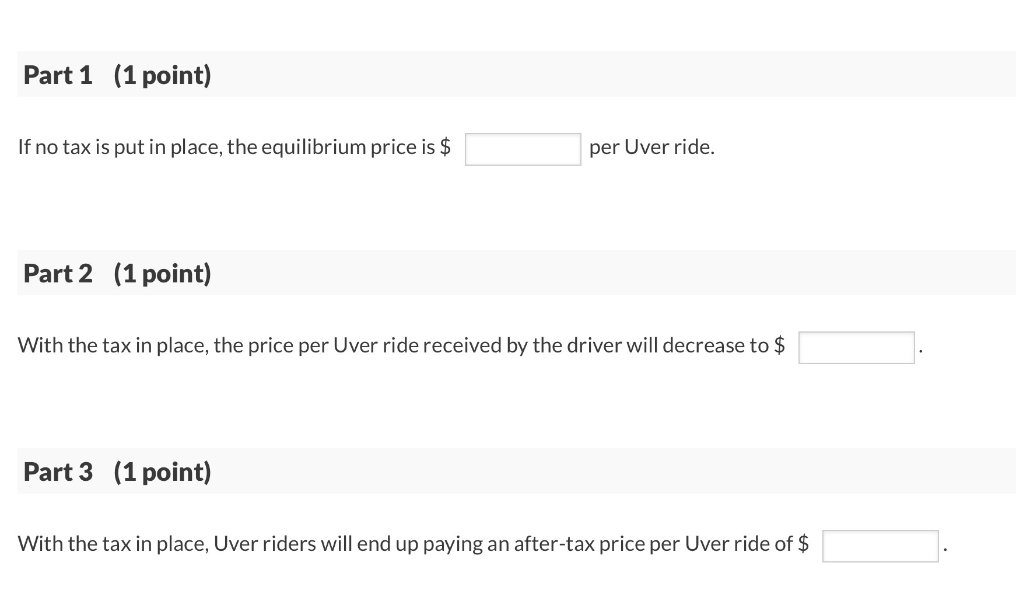
Task: Click "(1 point)" beside Part 3
Action: pos(162,471)
